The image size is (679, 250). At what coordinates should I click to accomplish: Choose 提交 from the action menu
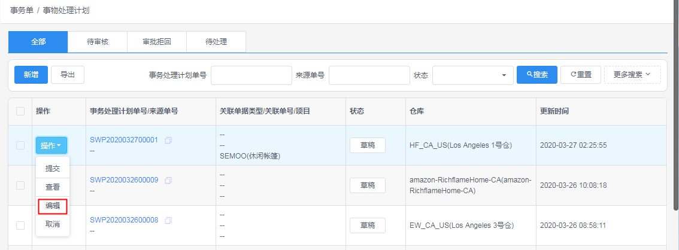(53, 169)
